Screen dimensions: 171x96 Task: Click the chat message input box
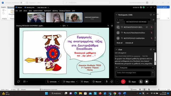point(133,74)
